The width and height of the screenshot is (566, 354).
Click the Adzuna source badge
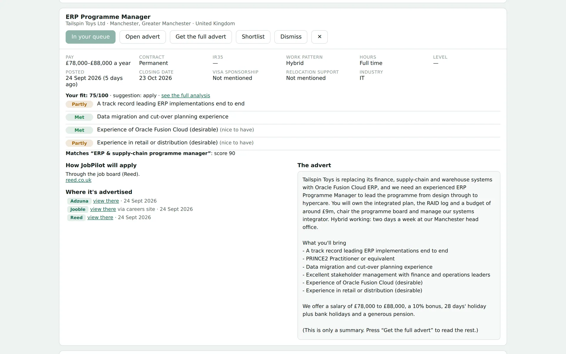pyautogui.click(x=79, y=201)
